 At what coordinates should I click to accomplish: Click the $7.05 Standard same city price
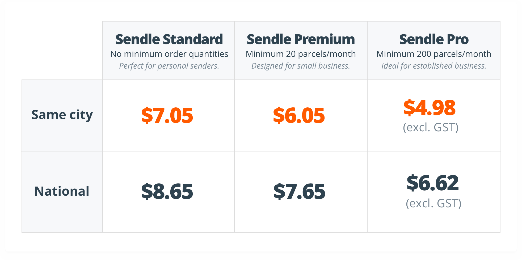167,115
